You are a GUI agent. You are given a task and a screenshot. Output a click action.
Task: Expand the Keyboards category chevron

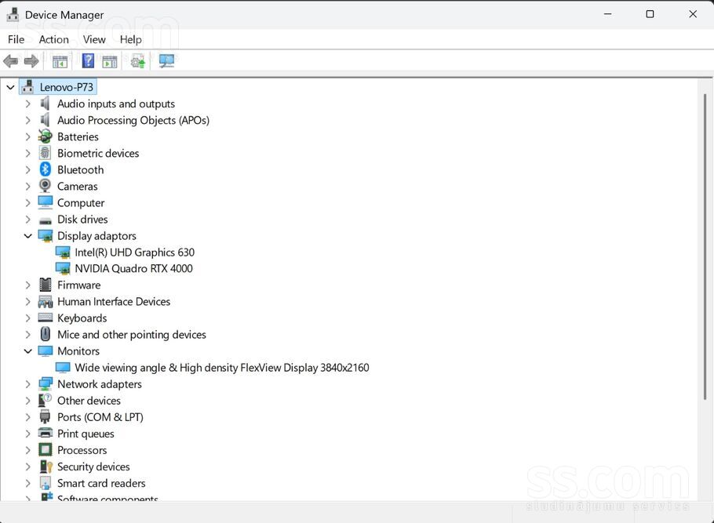click(x=27, y=318)
